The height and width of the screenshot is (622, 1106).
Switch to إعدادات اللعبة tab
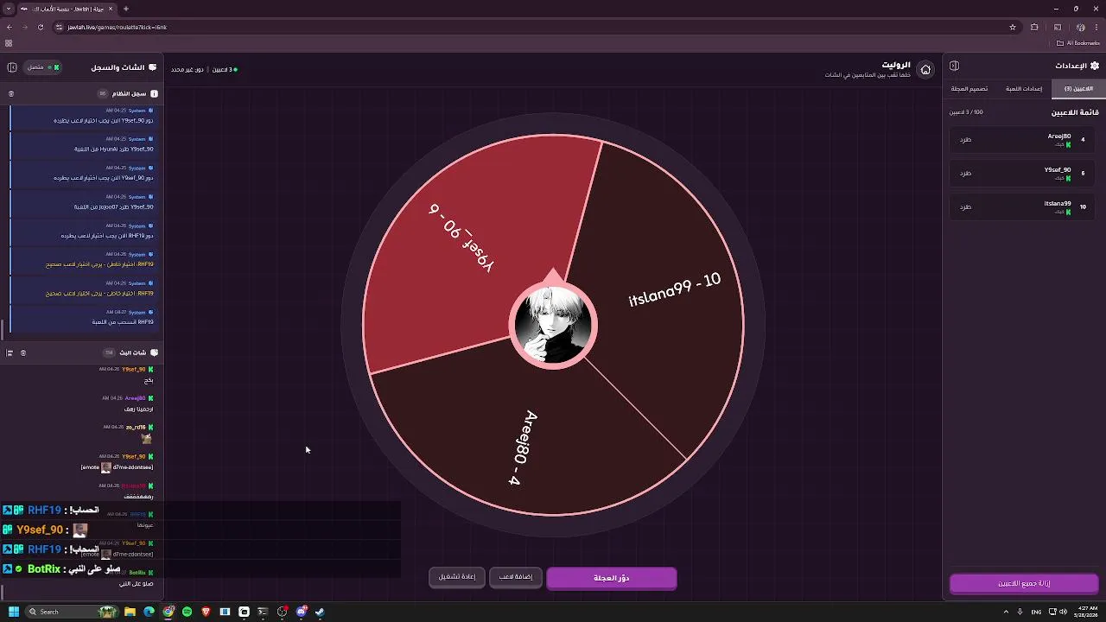coord(1024,88)
